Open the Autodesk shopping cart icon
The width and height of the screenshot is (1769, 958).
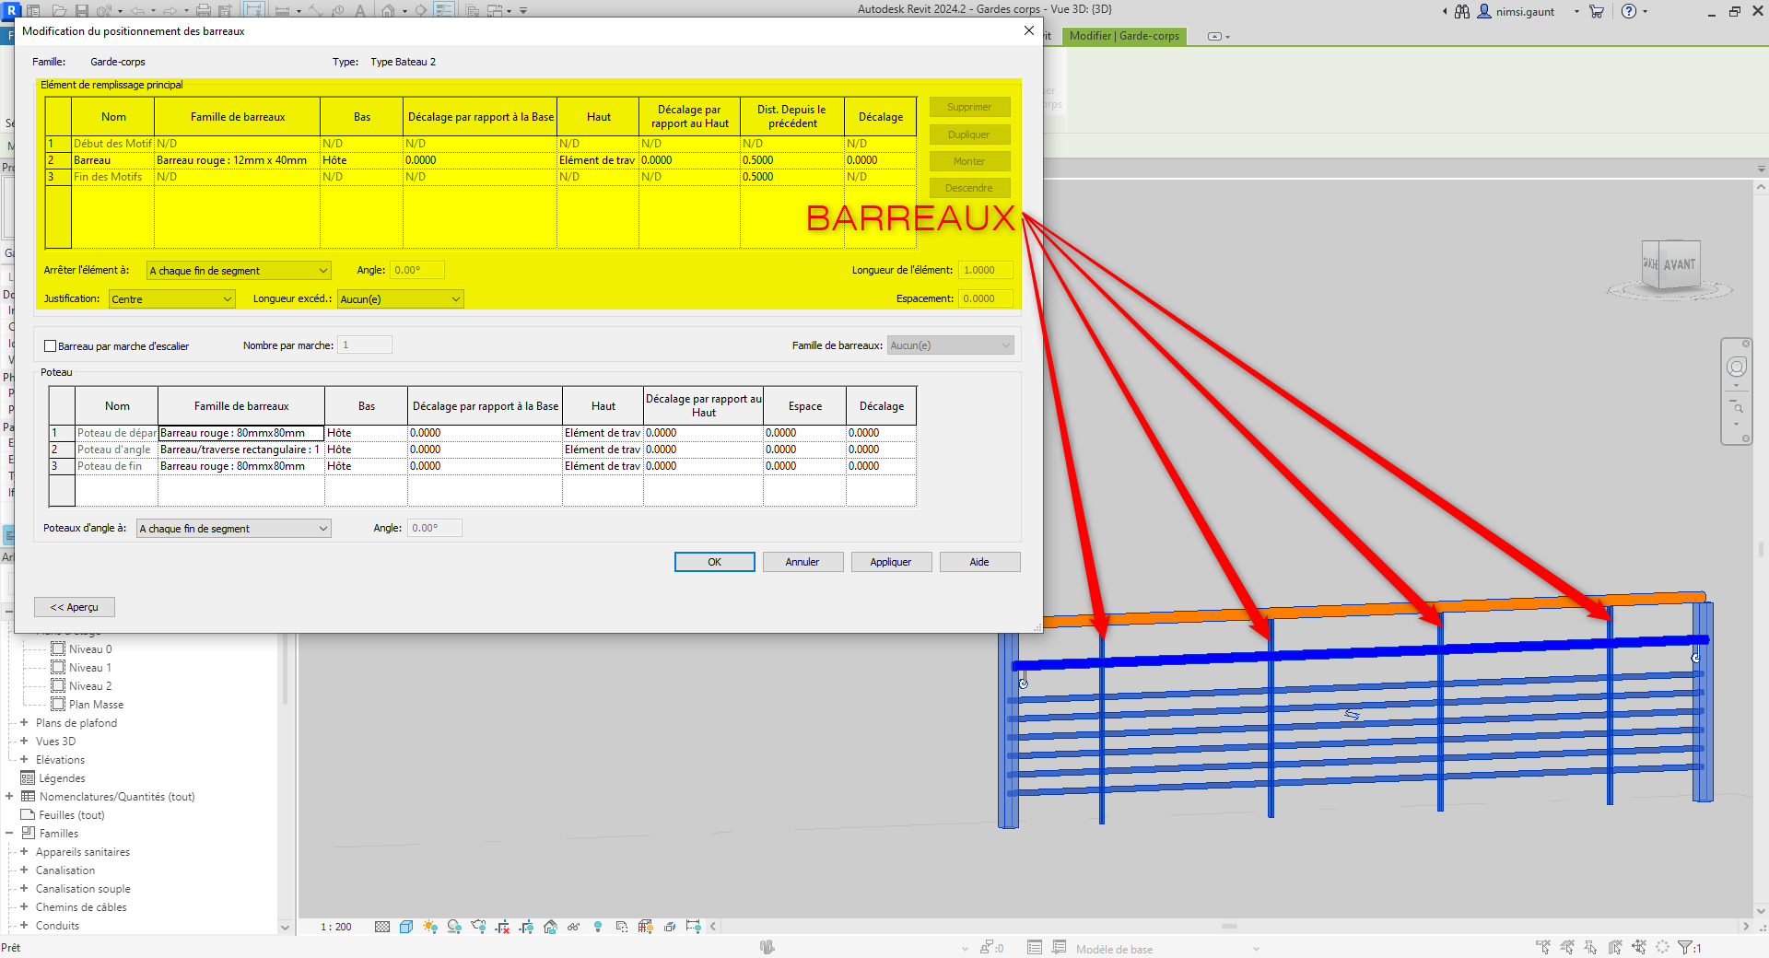click(x=1597, y=11)
